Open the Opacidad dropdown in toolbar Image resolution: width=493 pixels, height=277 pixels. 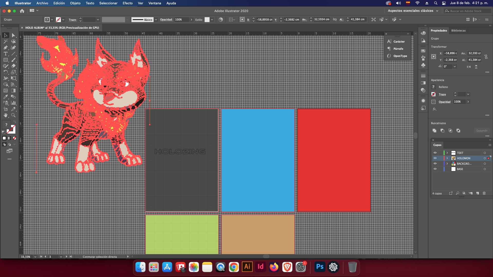(x=191, y=19)
